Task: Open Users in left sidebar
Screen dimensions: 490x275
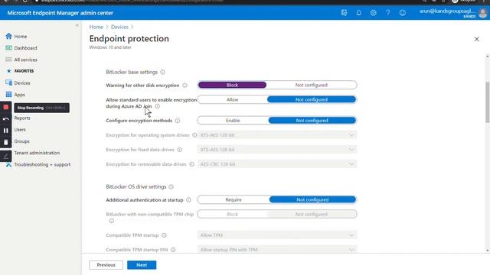Action: pos(20,129)
